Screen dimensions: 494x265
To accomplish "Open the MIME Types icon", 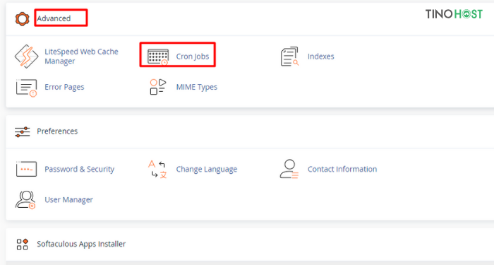I will (x=158, y=87).
